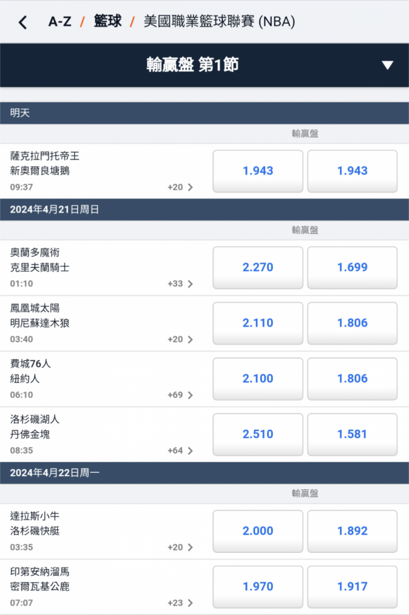Viewport: 409px width, 615px height.
Task: Click the back arrow icon
Action: click(23, 22)
